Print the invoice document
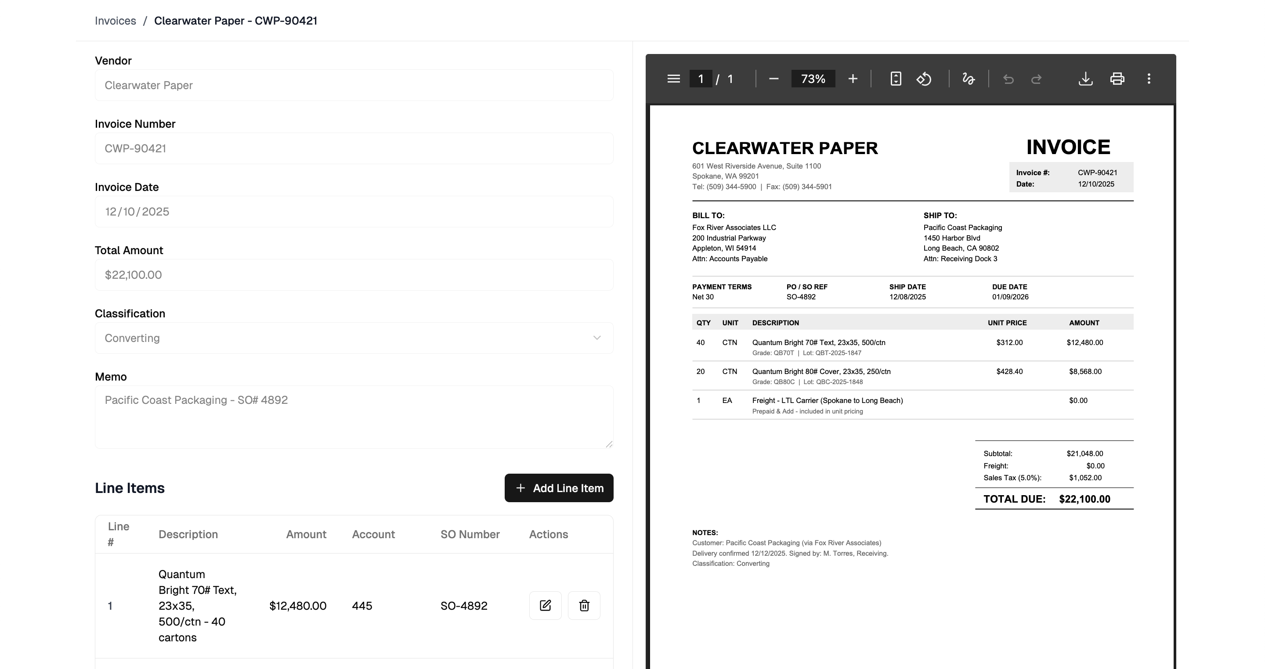Screen dimensions: 1265x669 [1117, 79]
